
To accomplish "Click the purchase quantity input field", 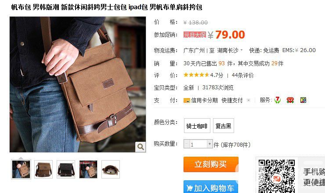I will [198, 144].
